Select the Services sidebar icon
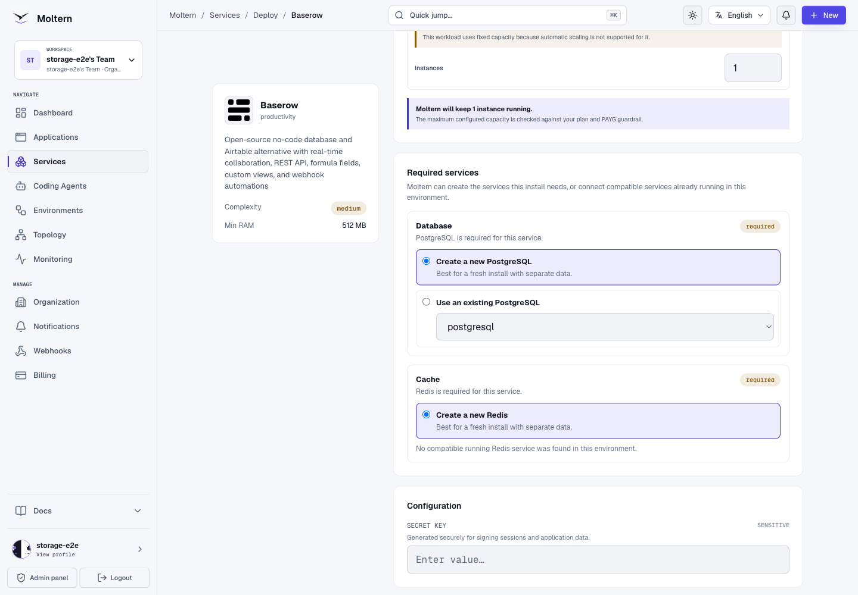The height and width of the screenshot is (595, 858). [x=21, y=162]
